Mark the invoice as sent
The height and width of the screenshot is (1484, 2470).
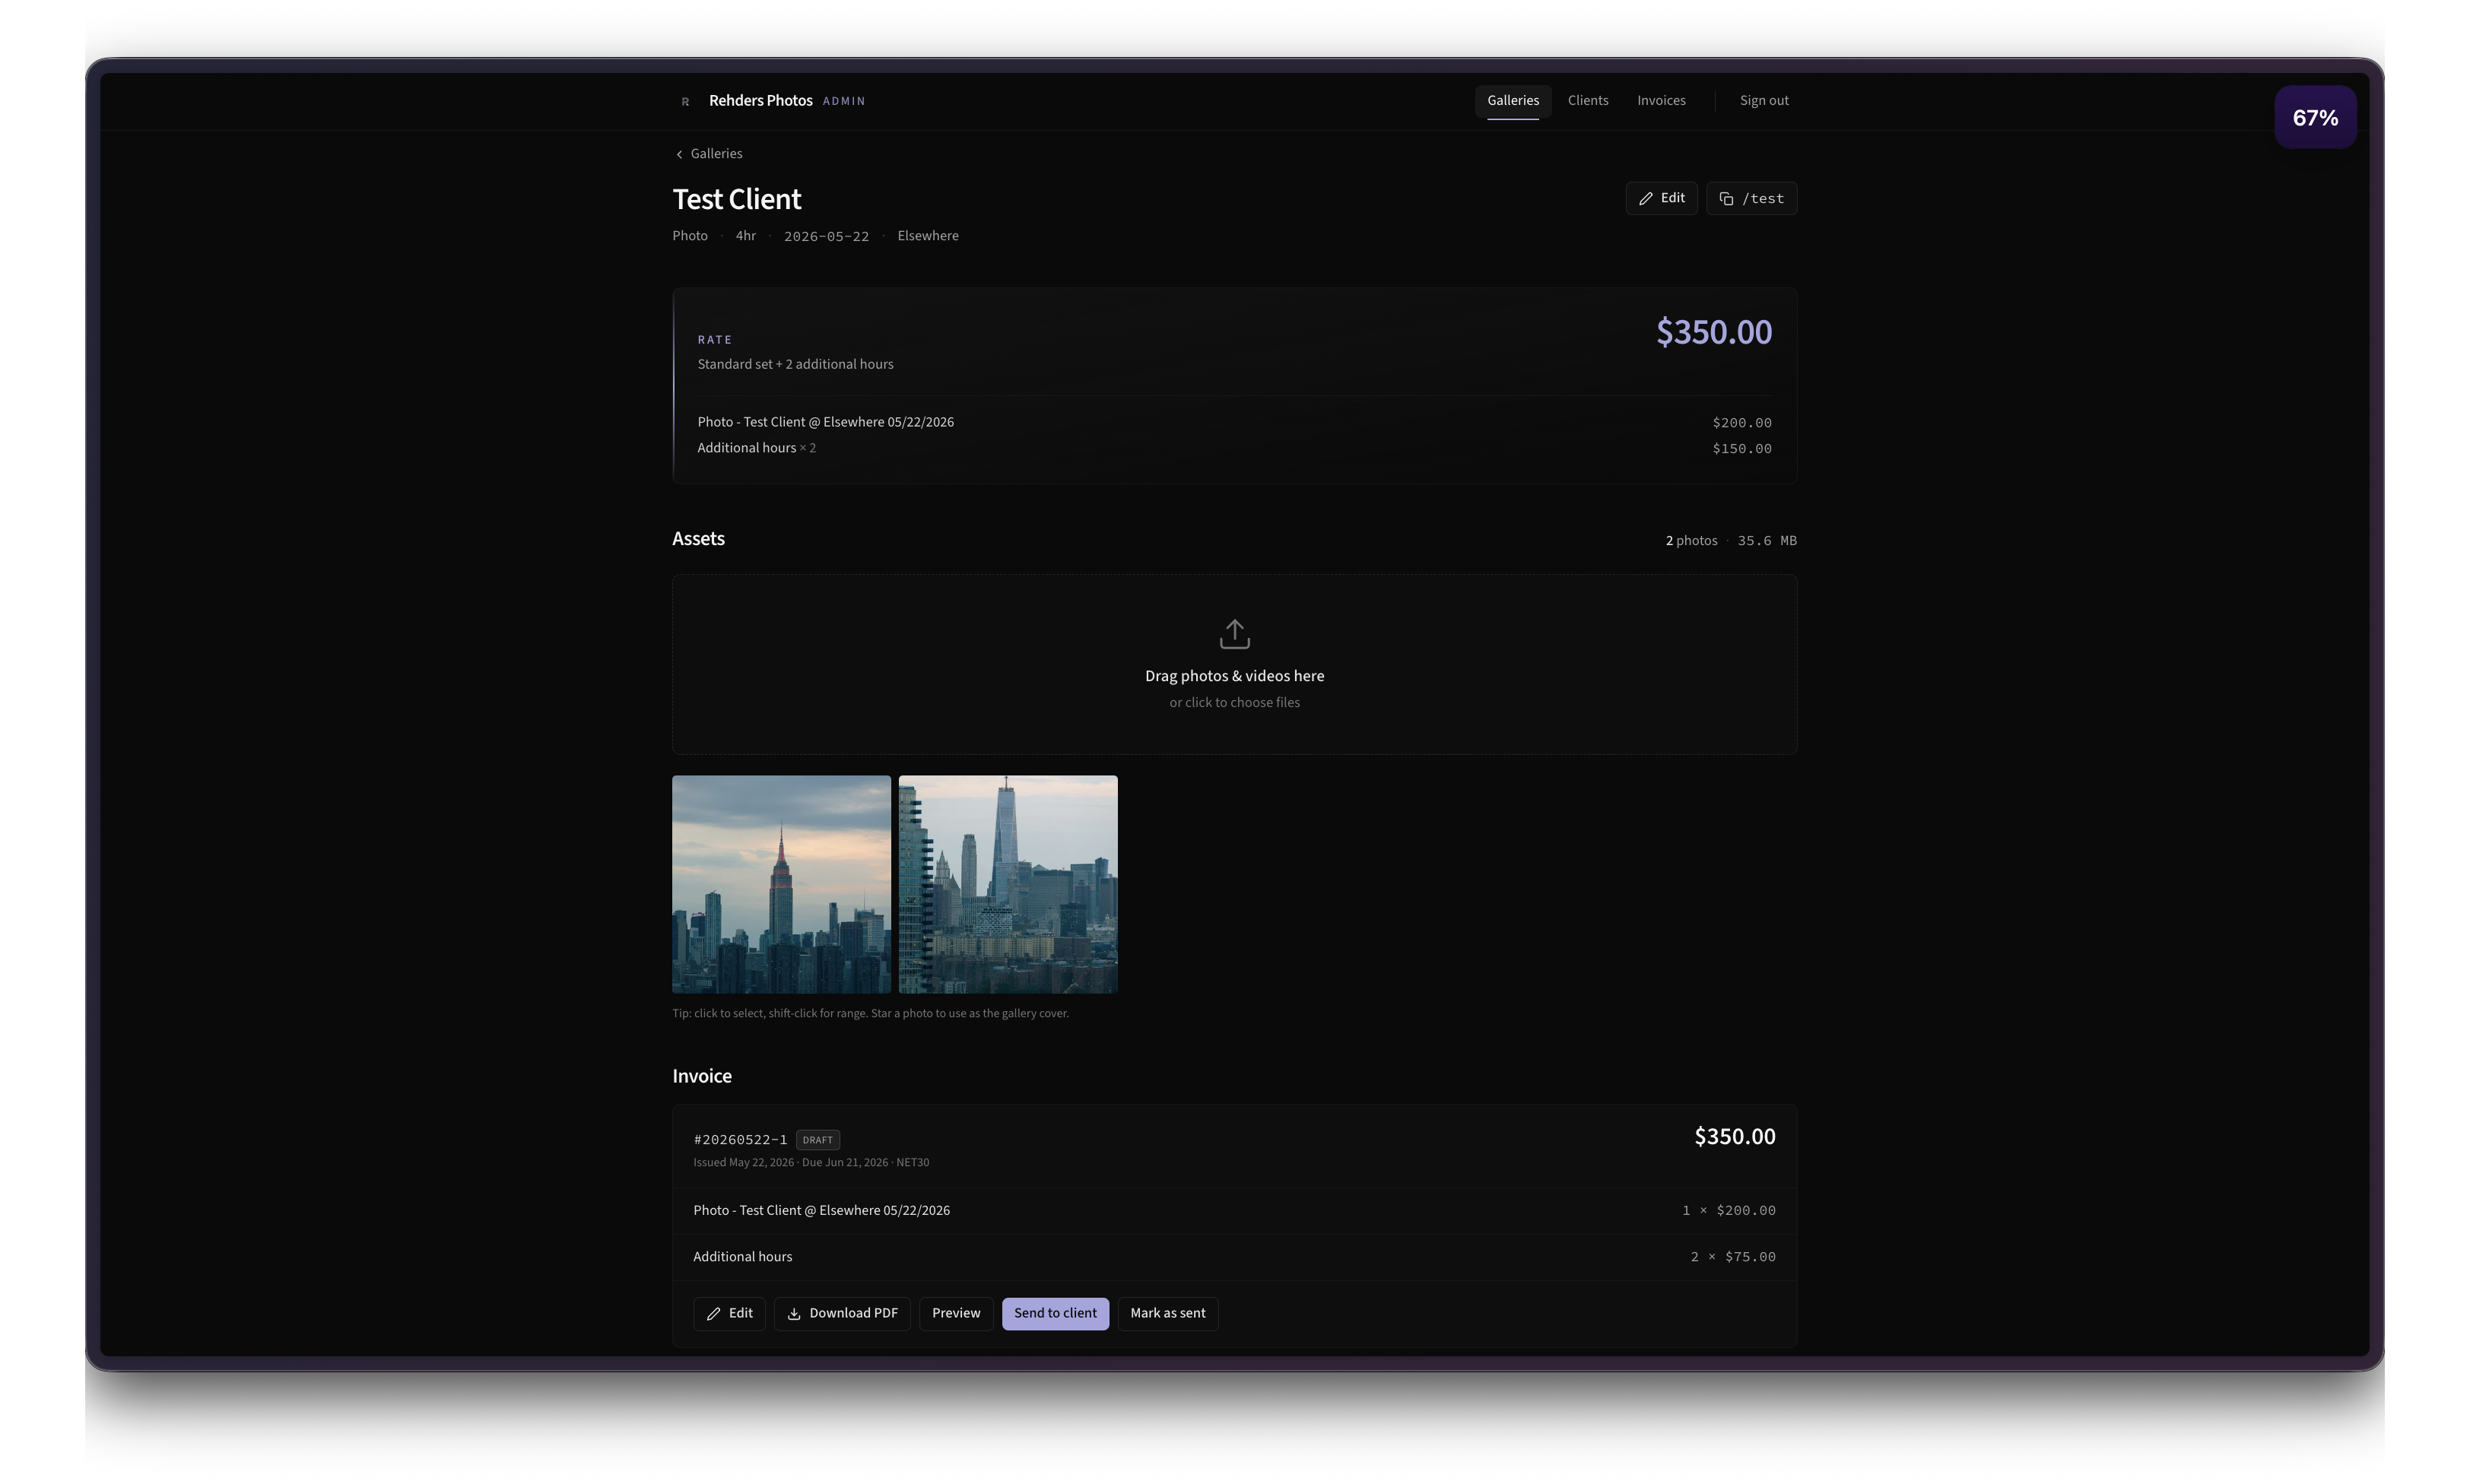pyautogui.click(x=1167, y=1313)
